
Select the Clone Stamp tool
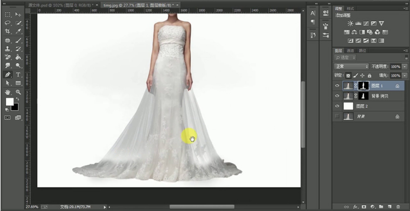[8, 49]
